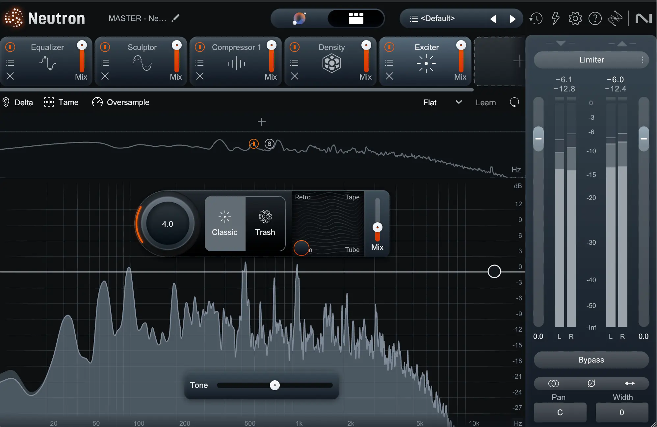
Task: Click the XY pad blend handle
Action: click(x=301, y=248)
